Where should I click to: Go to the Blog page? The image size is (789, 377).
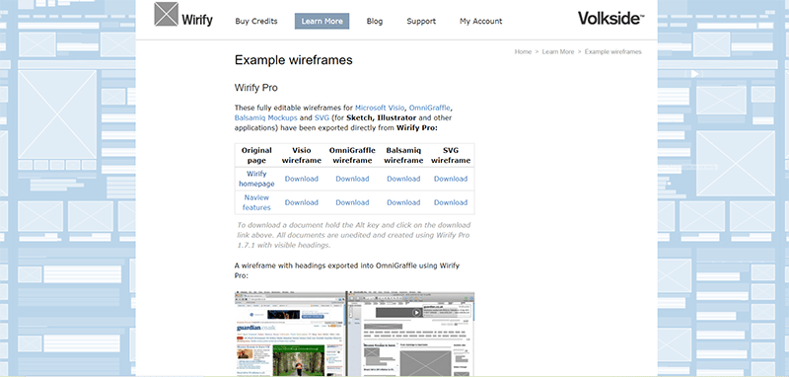375,21
